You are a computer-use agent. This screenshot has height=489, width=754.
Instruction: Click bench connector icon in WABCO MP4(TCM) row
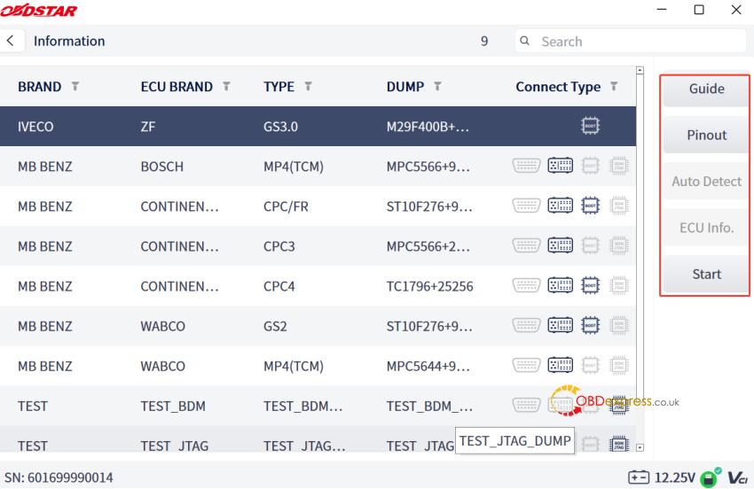pos(561,365)
